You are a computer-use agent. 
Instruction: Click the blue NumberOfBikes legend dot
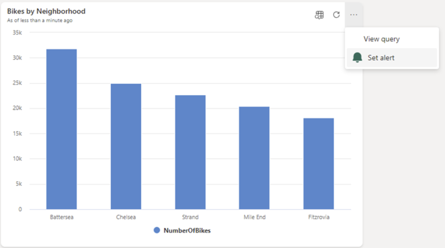click(x=157, y=230)
